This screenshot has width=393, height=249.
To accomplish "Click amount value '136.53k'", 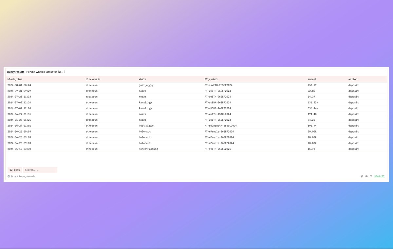I will click(x=313, y=103).
